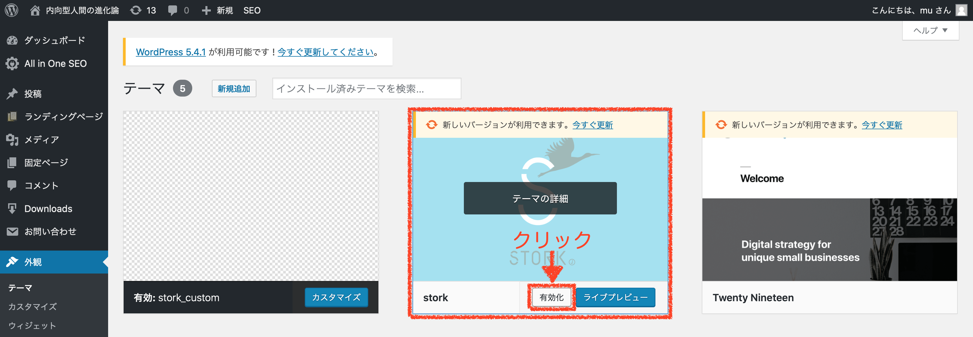Open the ダッシュボード menu
The width and height of the screenshot is (973, 337).
point(54,41)
